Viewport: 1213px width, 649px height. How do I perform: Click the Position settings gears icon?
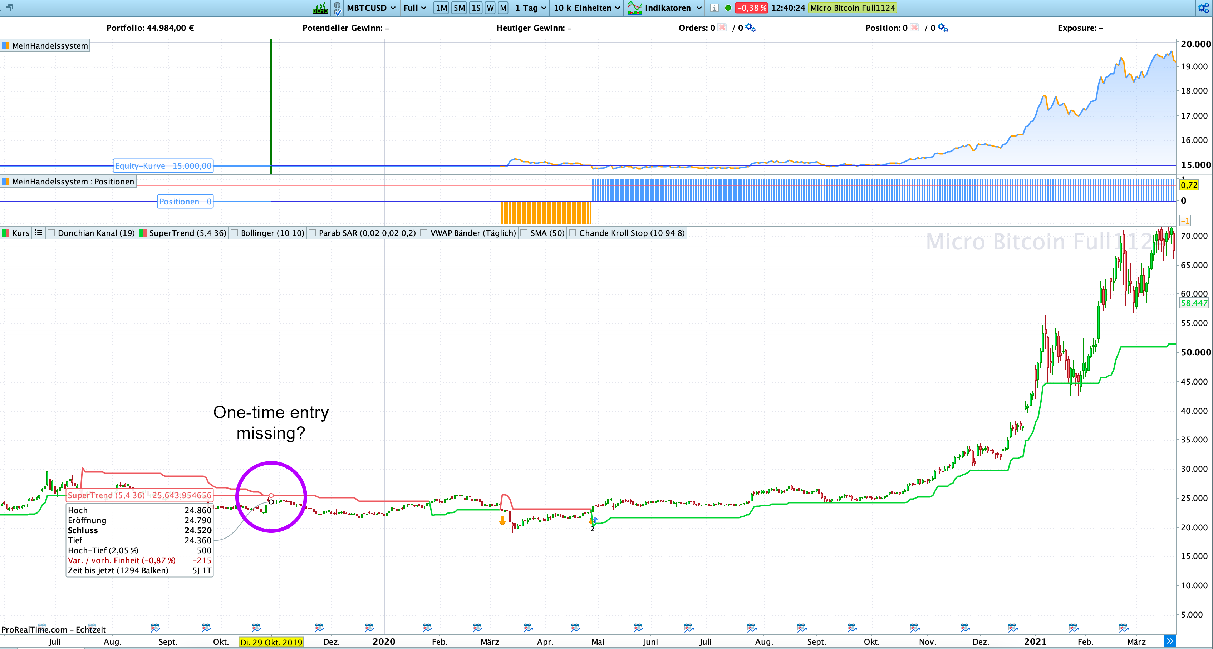[x=943, y=28]
